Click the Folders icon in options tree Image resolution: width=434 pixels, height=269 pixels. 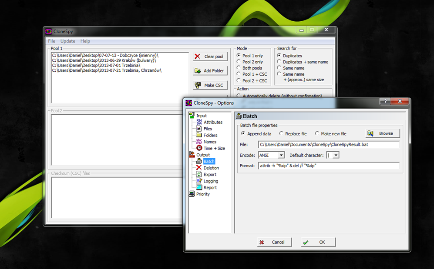199,135
